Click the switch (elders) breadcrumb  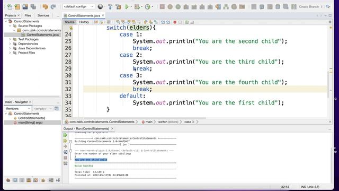point(168,122)
